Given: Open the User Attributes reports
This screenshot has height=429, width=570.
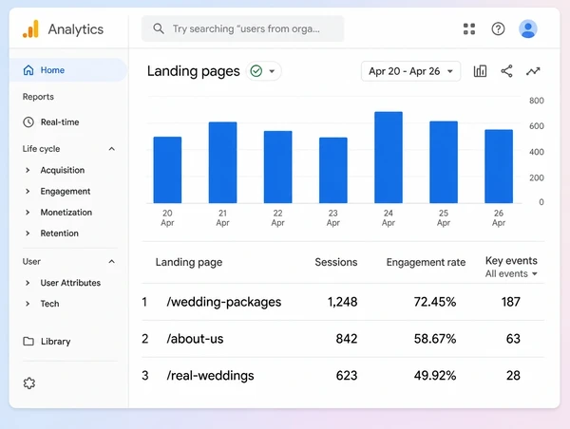Looking at the screenshot, I should tap(70, 283).
